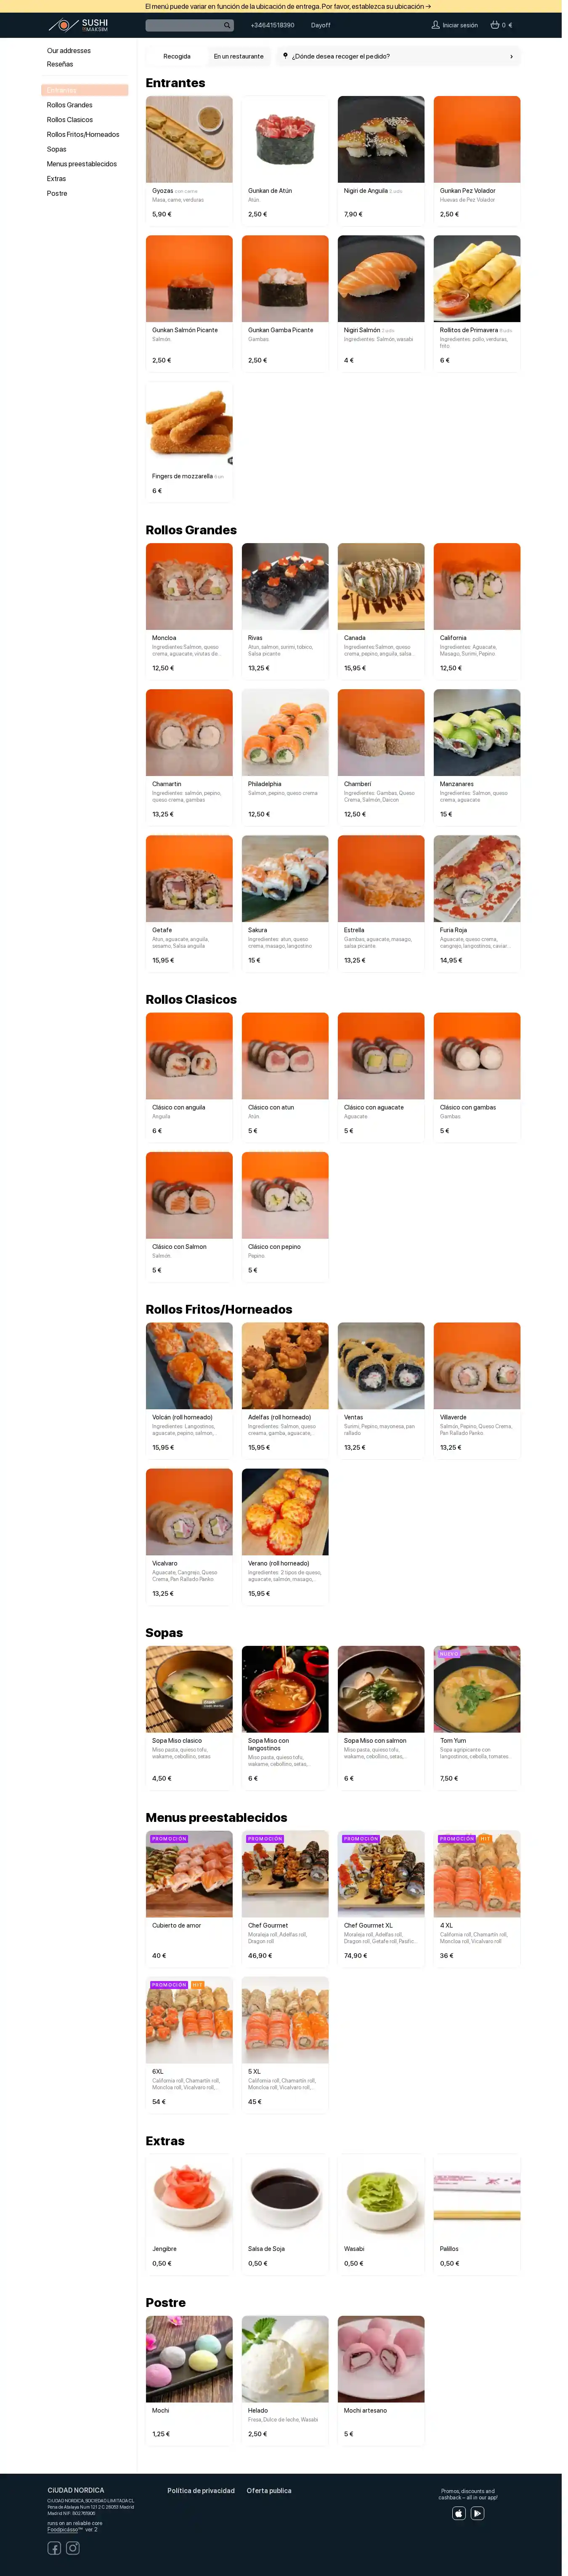Click the user icon beside Iniciar sesión
The image size is (568, 2576).
click(x=435, y=25)
